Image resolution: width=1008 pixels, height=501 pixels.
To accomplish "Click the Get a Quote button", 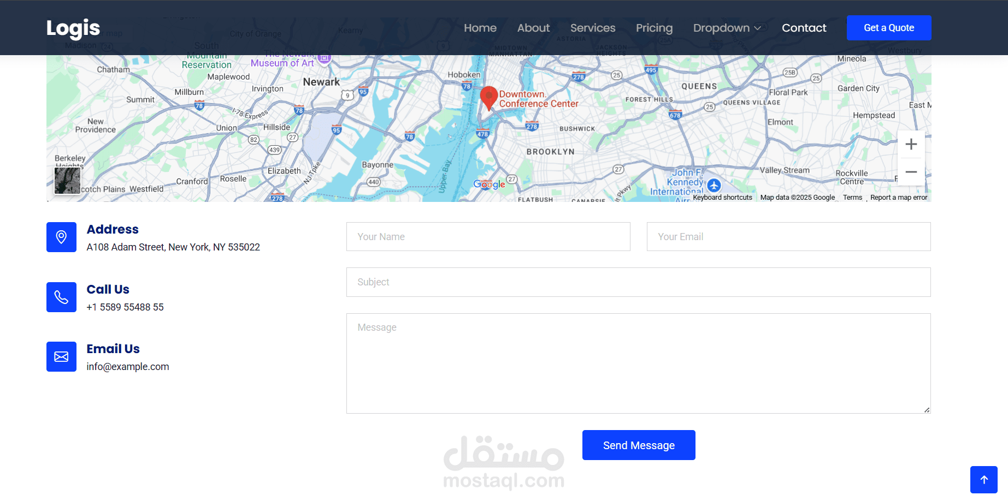I will point(889,28).
